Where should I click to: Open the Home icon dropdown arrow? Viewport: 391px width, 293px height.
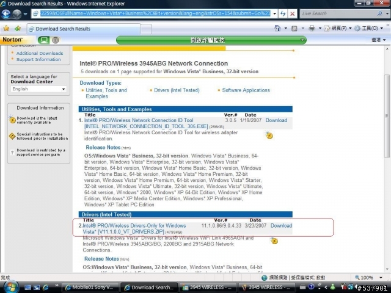click(286, 29)
